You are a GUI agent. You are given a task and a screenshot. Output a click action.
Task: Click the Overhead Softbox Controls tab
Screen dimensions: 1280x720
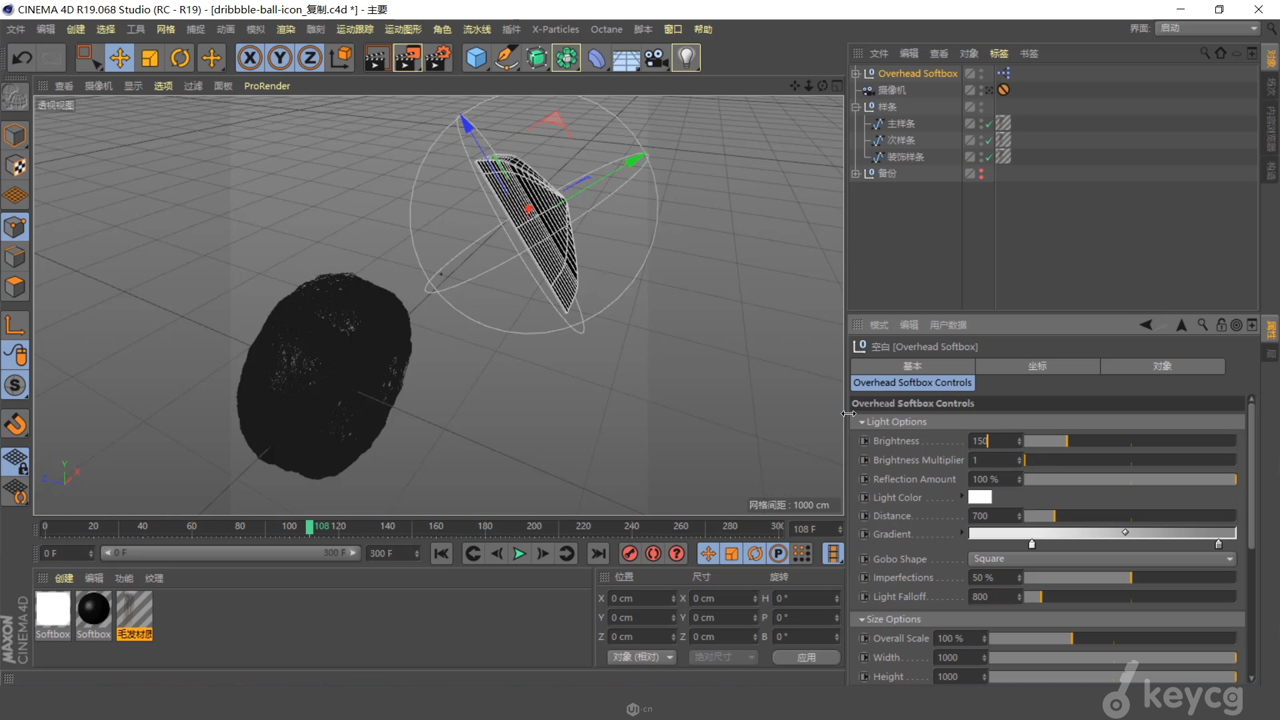912,383
